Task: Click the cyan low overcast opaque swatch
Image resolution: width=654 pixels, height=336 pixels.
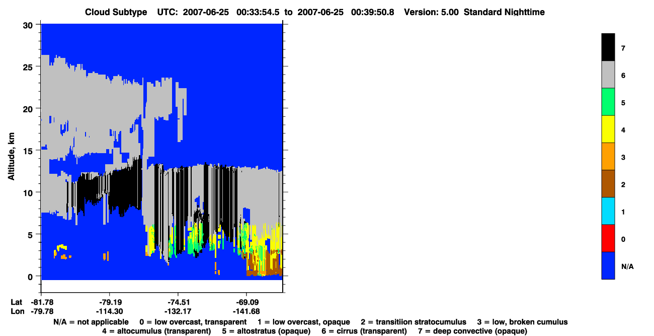Action: pos(608,211)
